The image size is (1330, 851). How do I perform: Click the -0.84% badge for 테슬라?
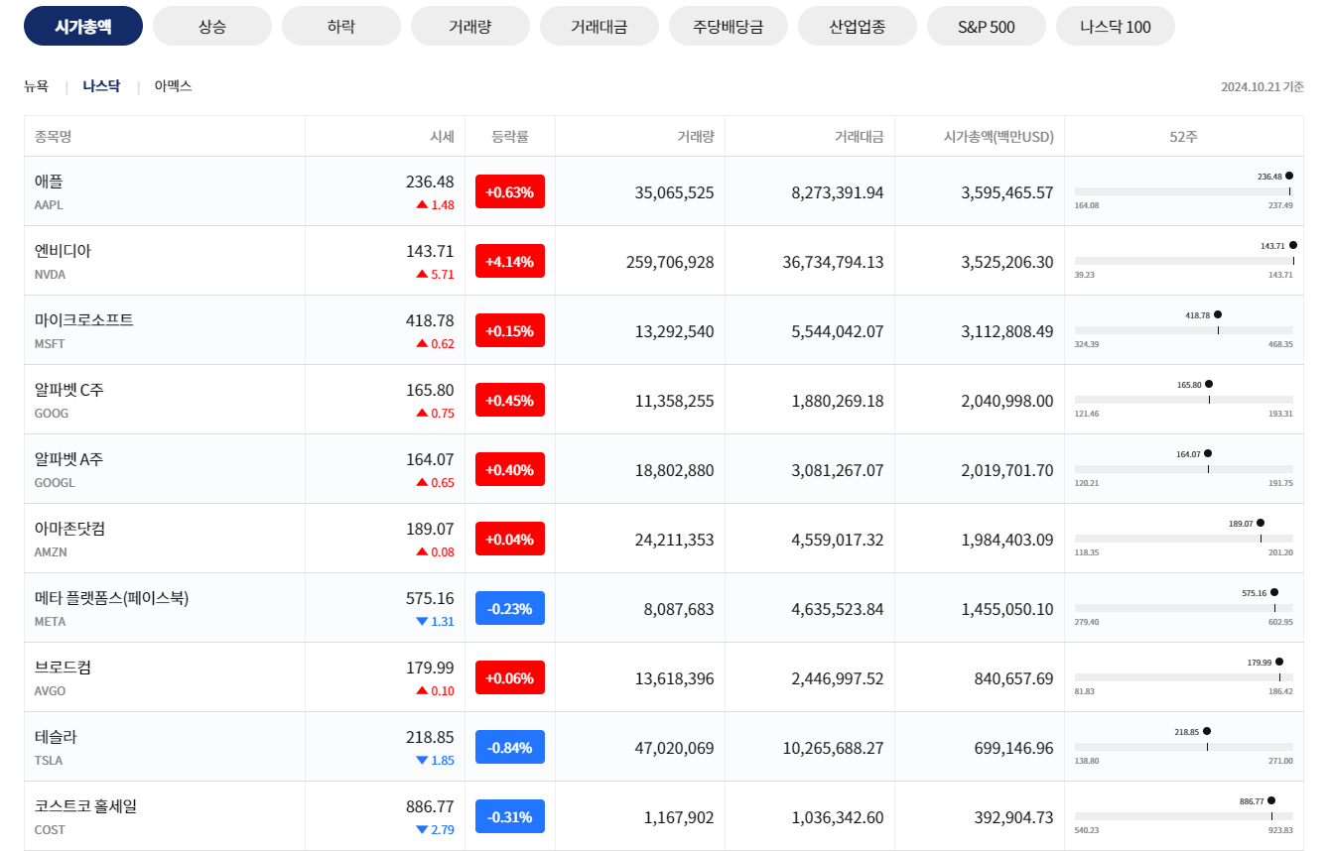(x=510, y=747)
